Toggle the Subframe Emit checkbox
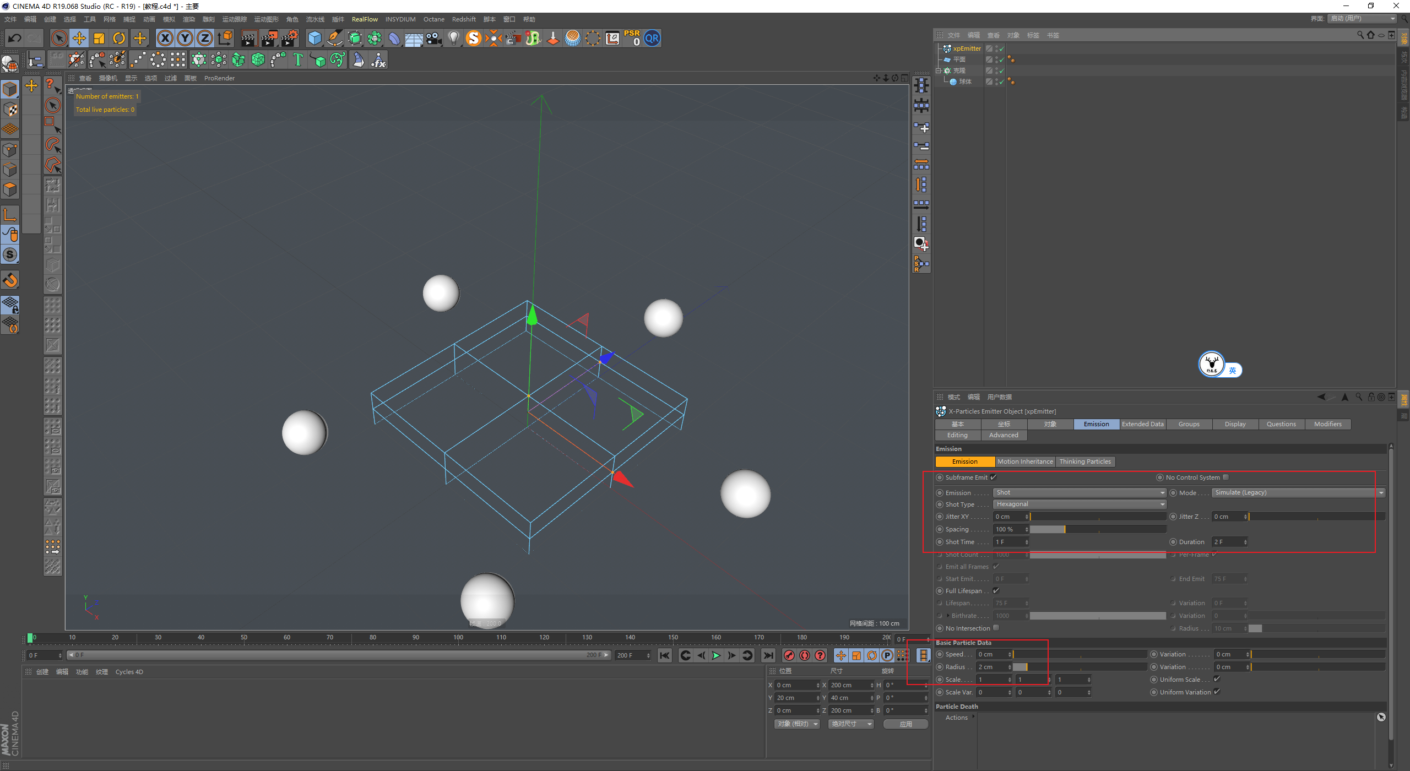This screenshot has width=1410, height=771. [x=994, y=477]
